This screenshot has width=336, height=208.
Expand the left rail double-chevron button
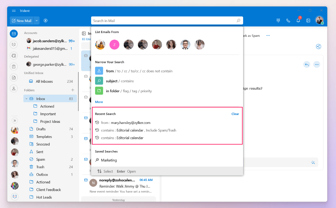tap(15, 121)
